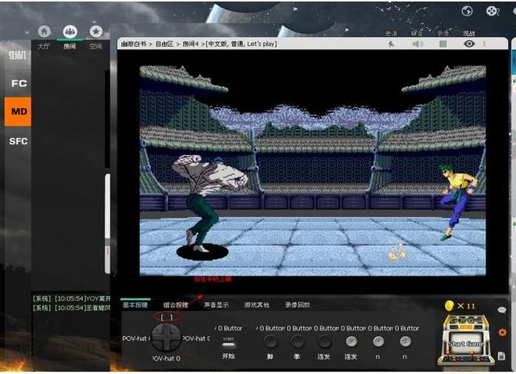Click the 手 punch button icon

[x=298, y=342]
